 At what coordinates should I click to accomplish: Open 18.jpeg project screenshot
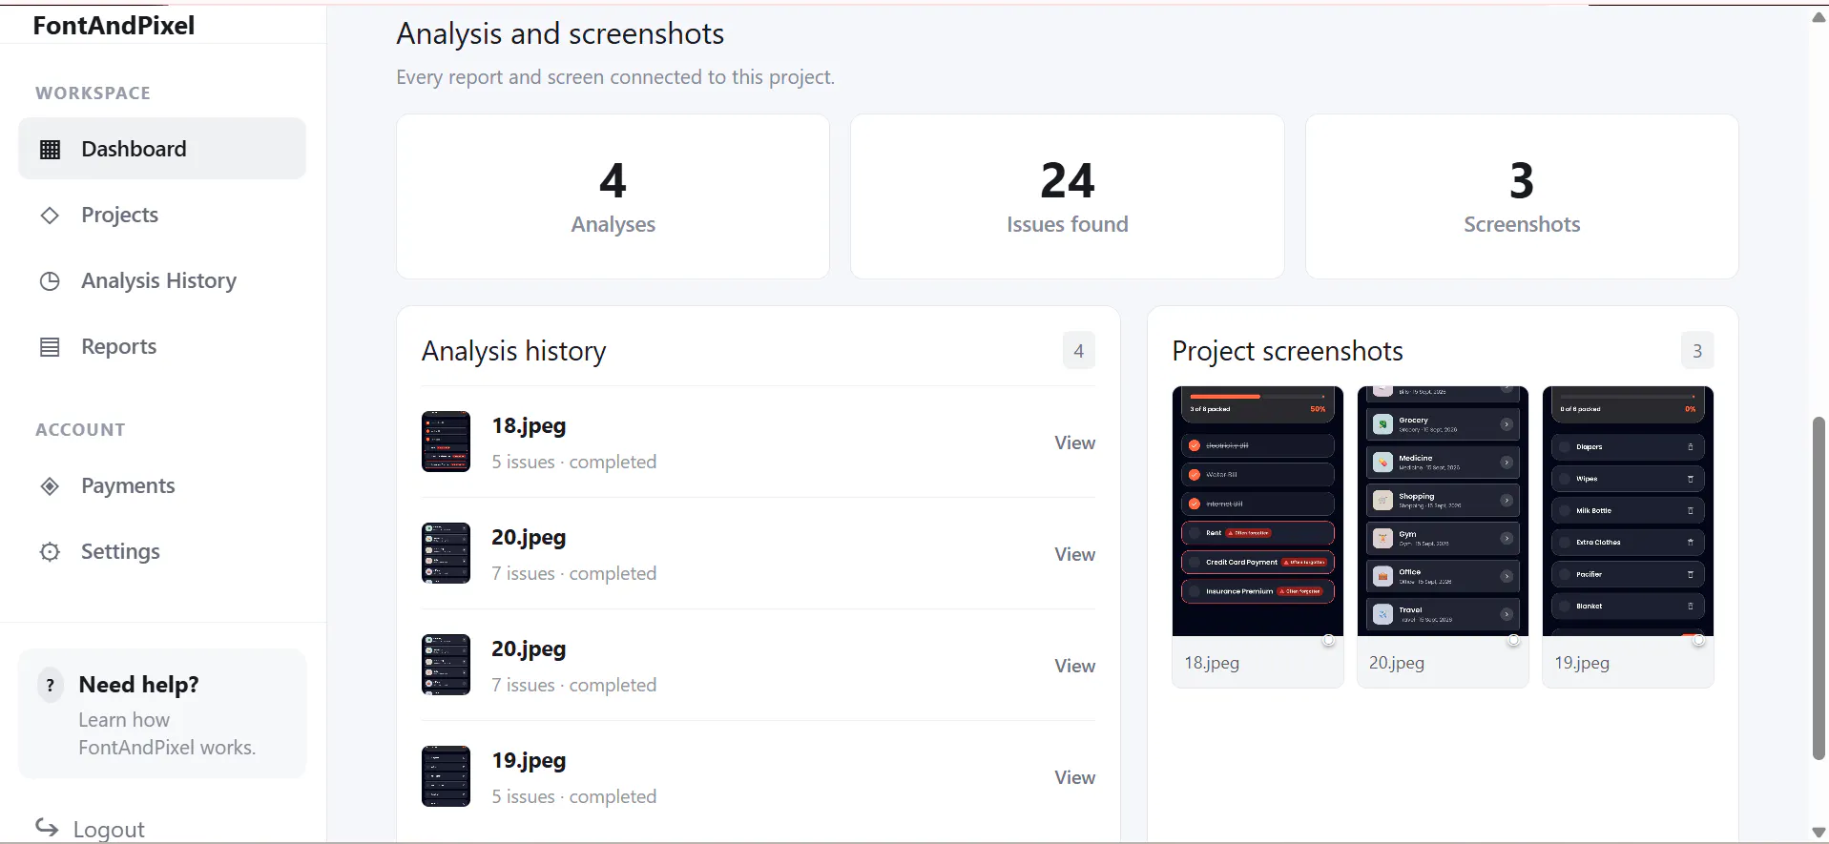1257,511
